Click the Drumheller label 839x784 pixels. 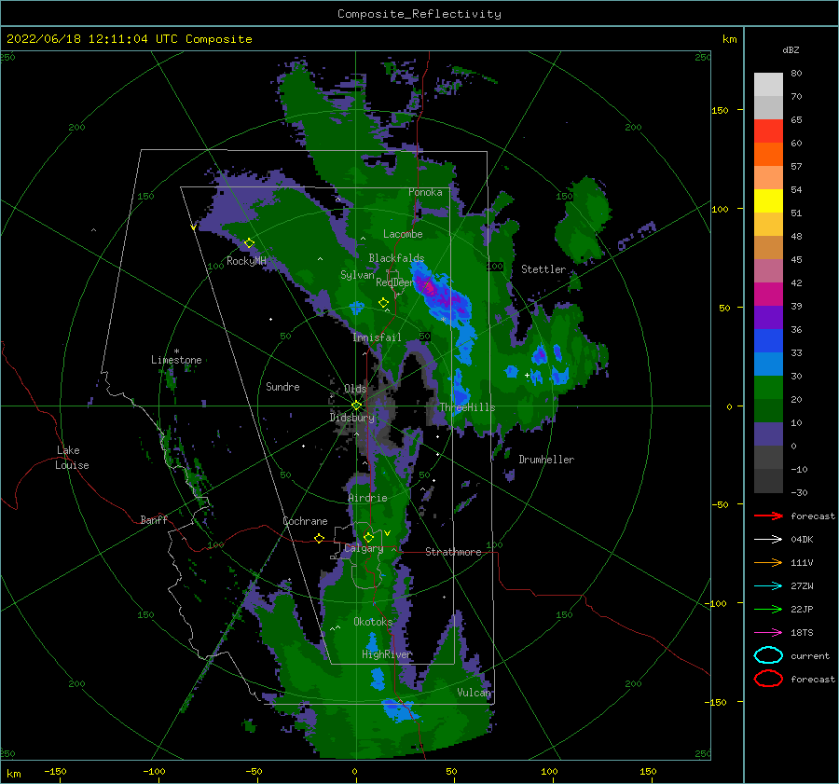coord(546,460)
